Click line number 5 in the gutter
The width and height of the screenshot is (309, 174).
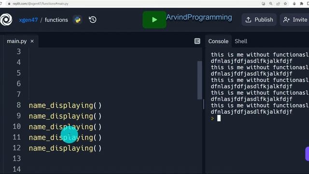click(x=18, y=73)
